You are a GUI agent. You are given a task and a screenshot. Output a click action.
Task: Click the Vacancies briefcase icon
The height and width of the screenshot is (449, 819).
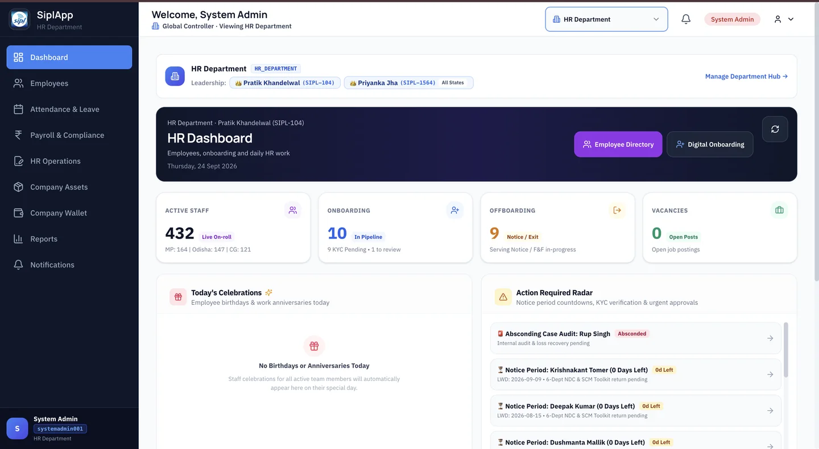point(779,210)
